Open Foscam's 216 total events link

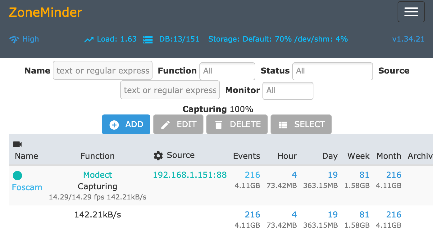(253, 175)
